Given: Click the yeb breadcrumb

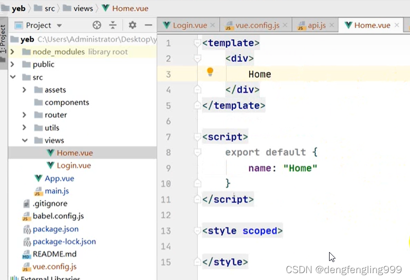Looking at the screenshot, I should 19,8.
